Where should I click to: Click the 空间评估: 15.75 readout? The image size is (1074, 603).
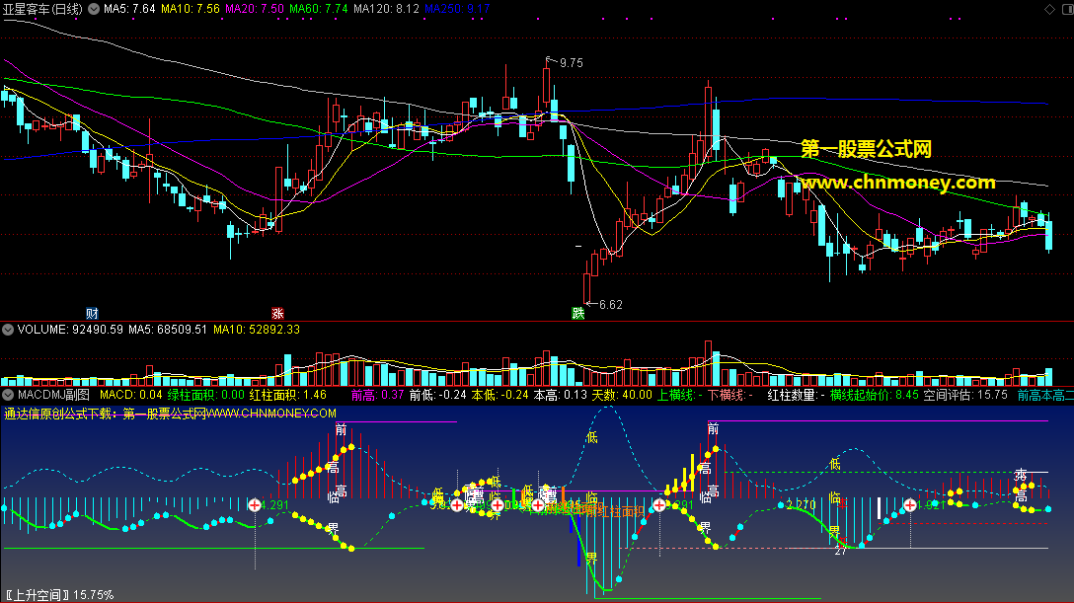pyautogui.click(x=965, y=395)
